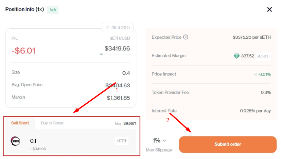Click the Safe status badge
The image size is (281, 159).
coord(53,10)
